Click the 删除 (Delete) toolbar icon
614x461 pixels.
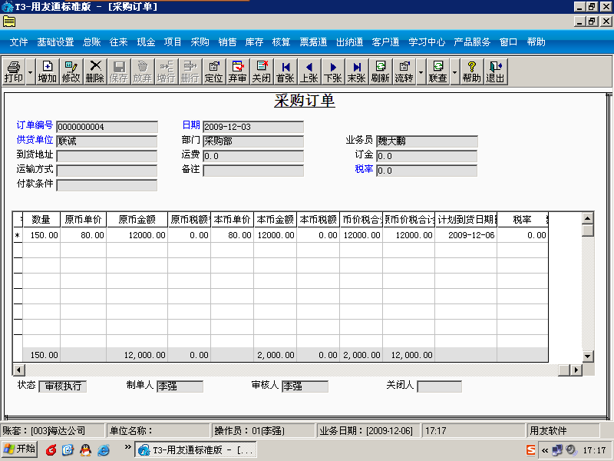(x=94, y=71)
